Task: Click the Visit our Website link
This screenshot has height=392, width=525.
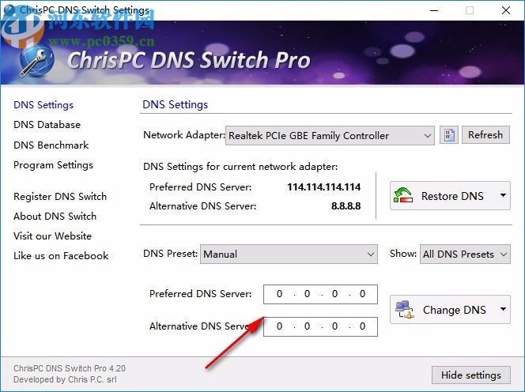Action: [52, 236]
